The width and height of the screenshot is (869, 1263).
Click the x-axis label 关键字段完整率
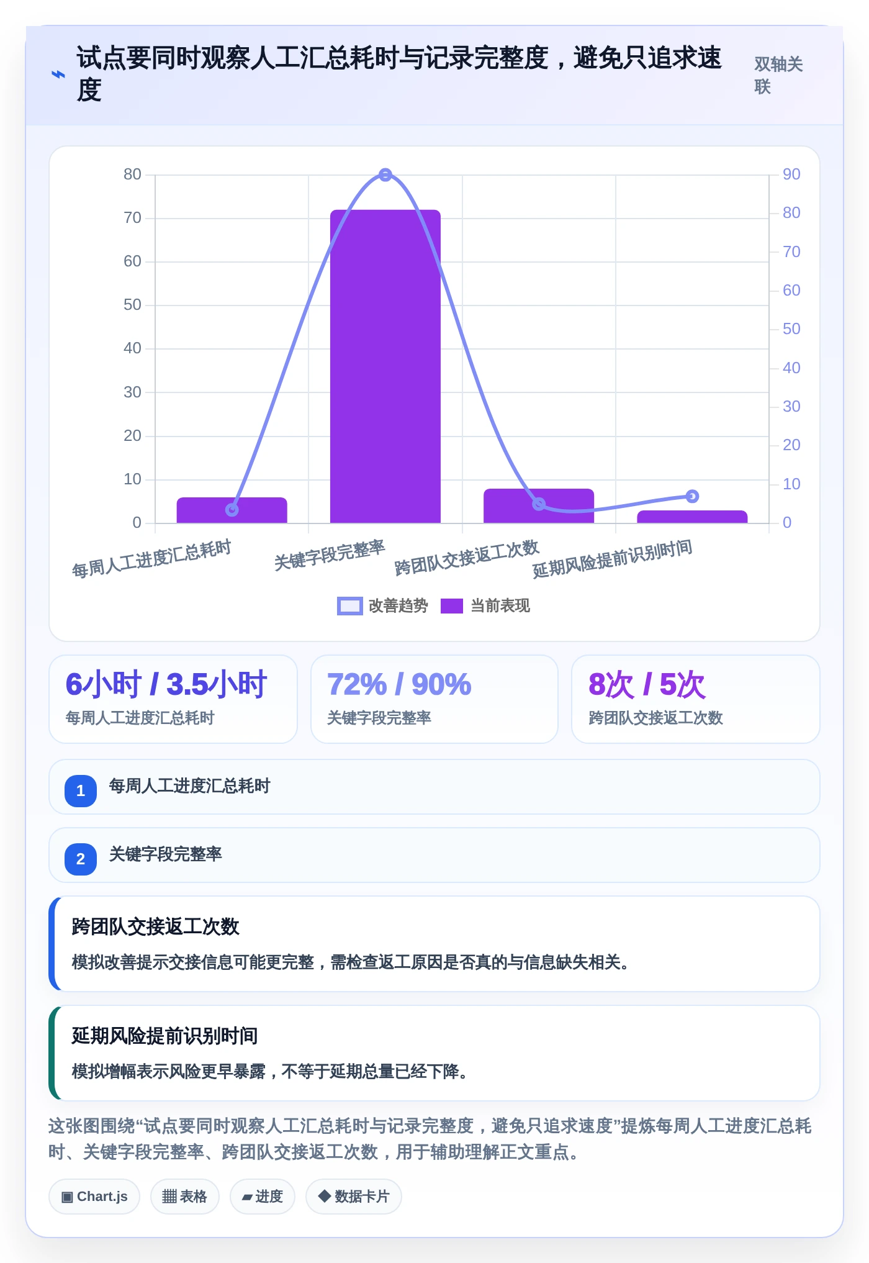coord(330,555)
